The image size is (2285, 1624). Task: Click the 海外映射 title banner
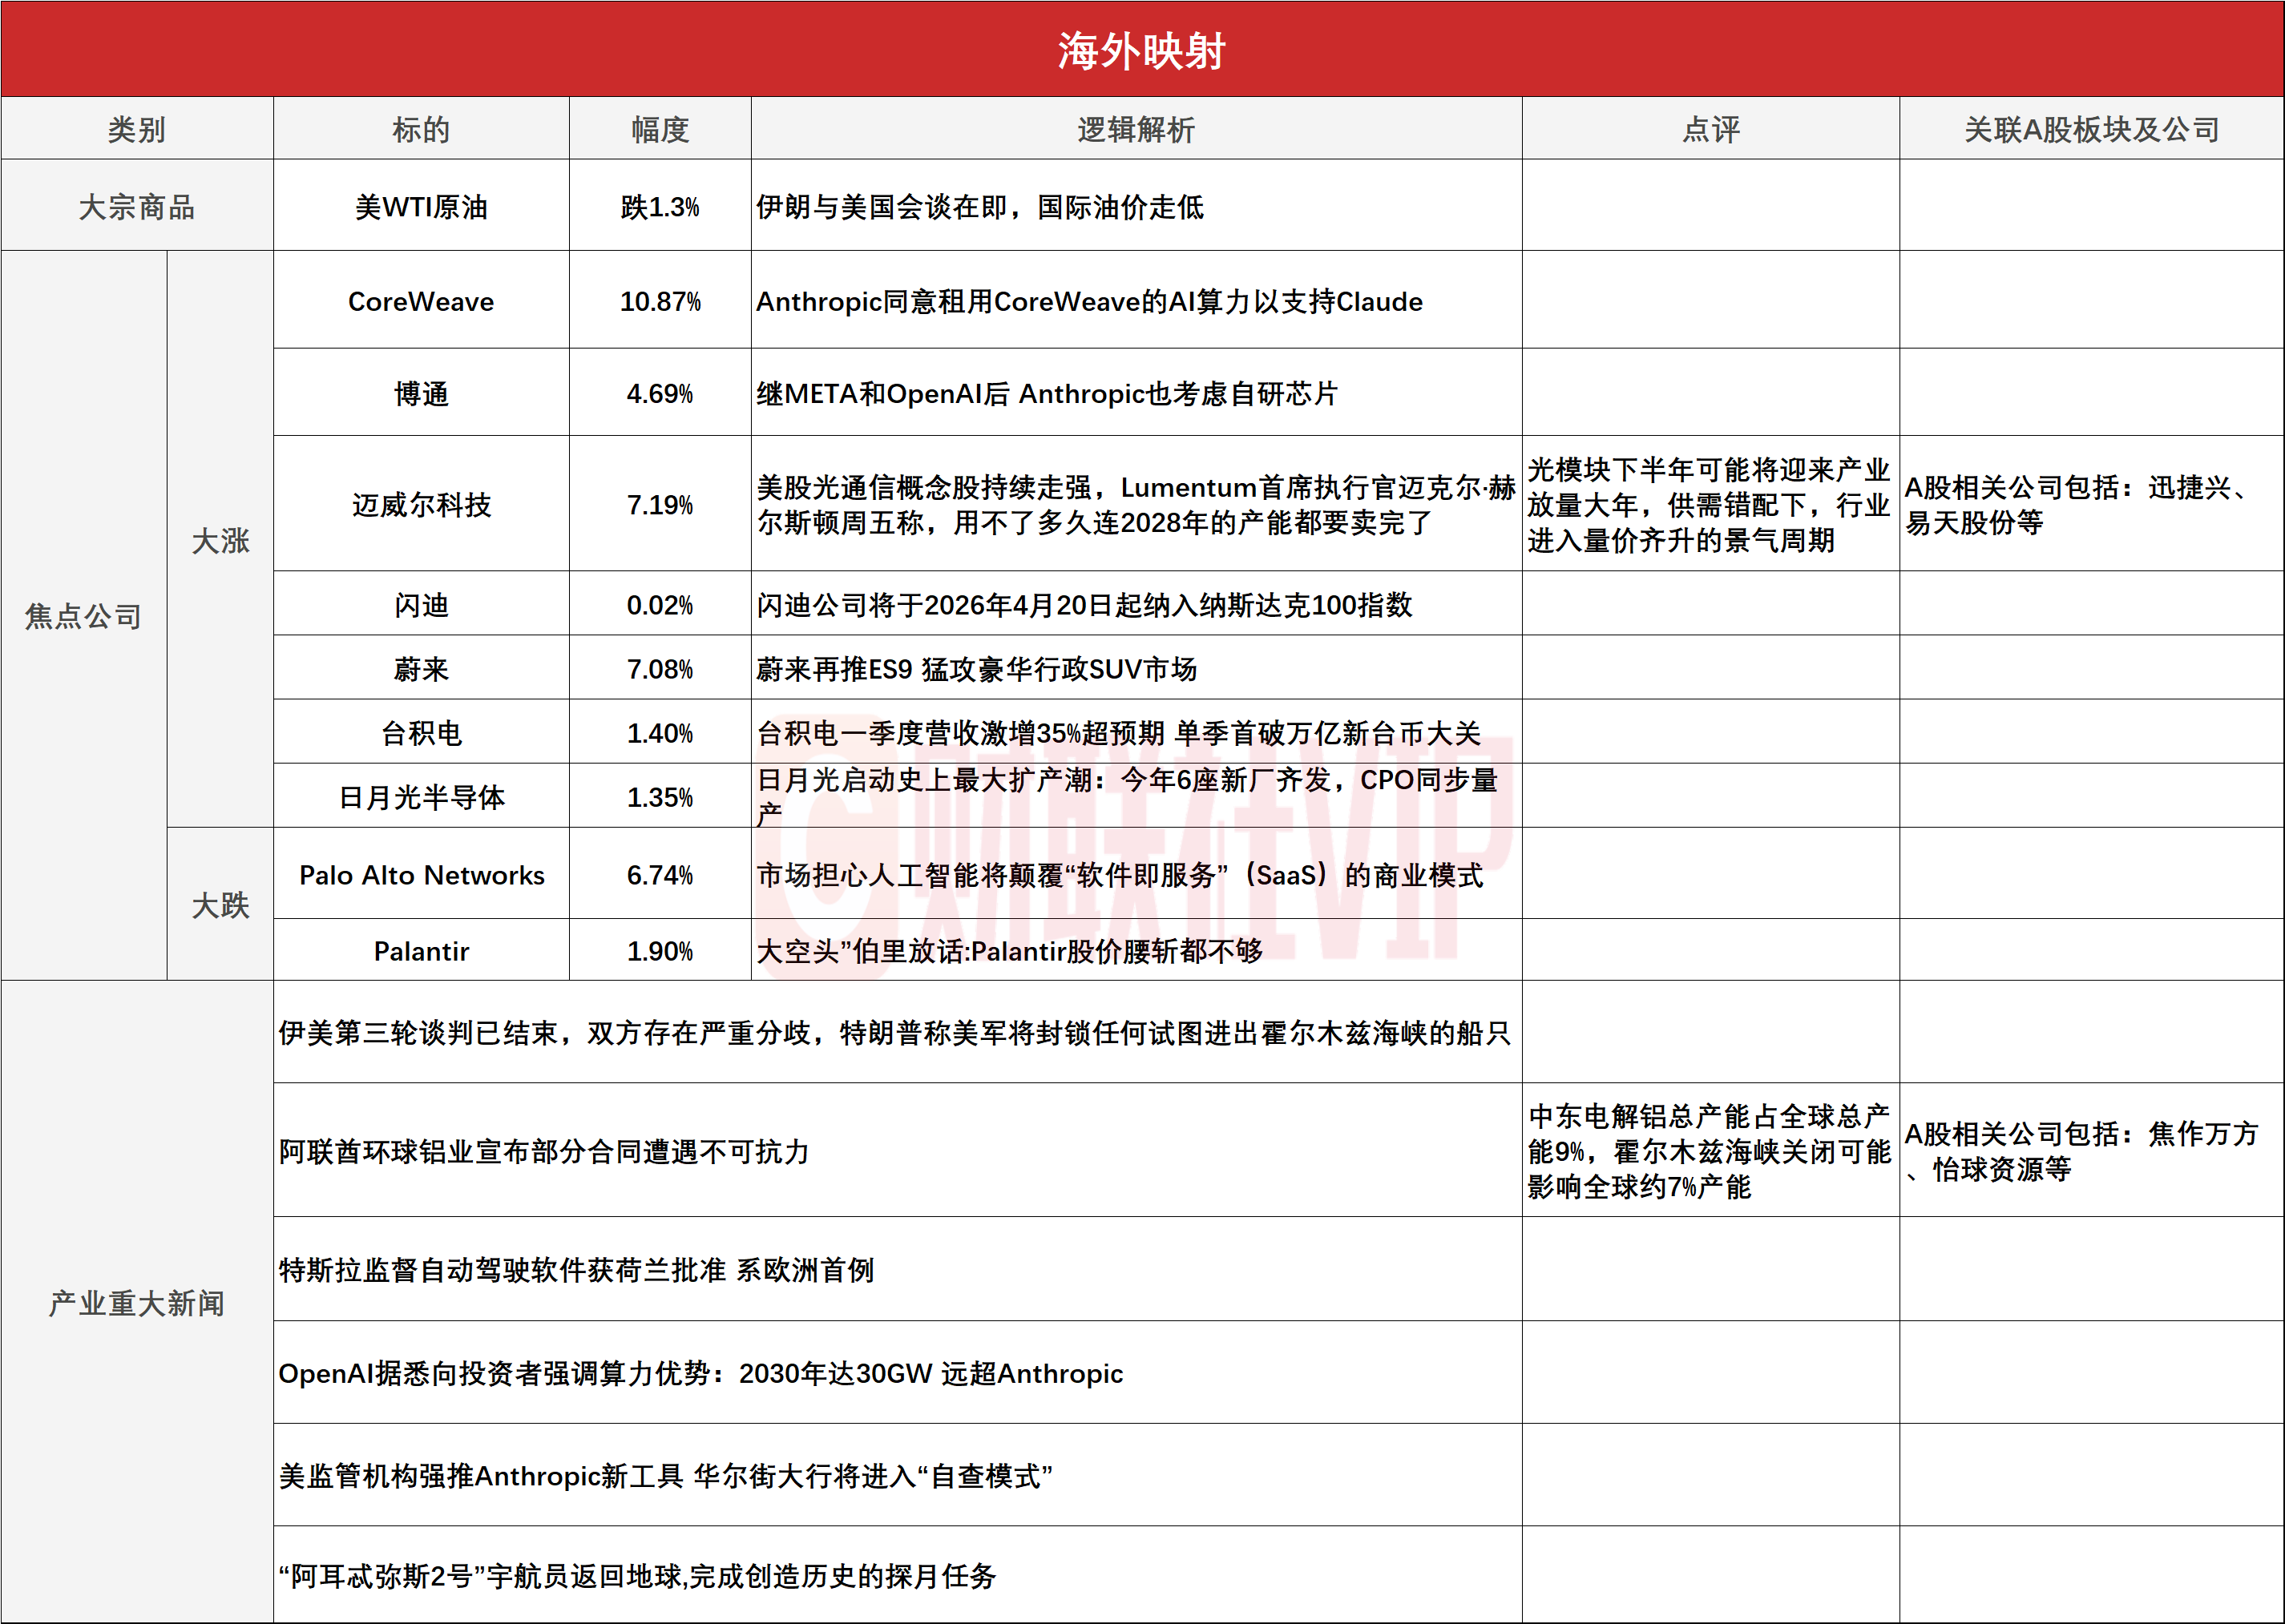coord(1141,50)
